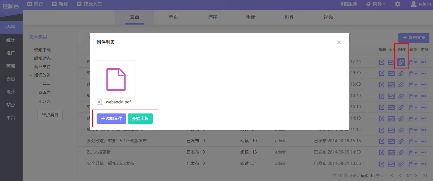Screen dimensions: 433x181
Task: Click the 前台 eye icon in top bar
Action: tap(30, 4)
